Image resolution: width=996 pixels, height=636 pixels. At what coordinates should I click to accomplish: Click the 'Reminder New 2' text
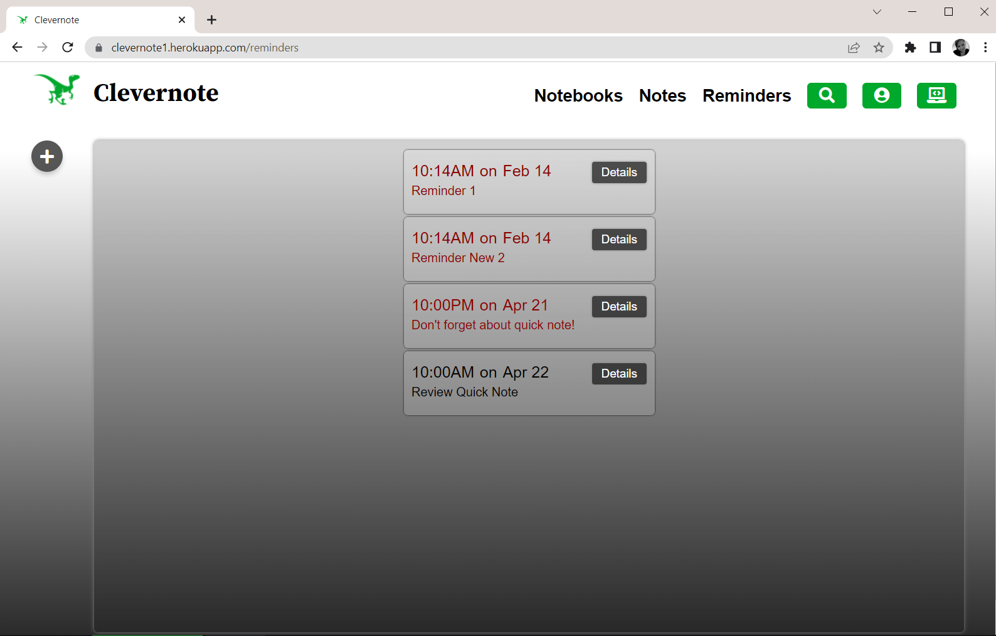tap(458, 258)
